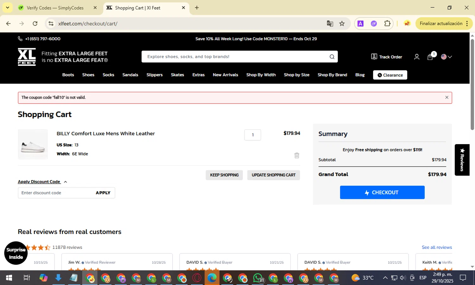Open the tab search dropdown arrow
475x285 pixels.
coord(7,8)
